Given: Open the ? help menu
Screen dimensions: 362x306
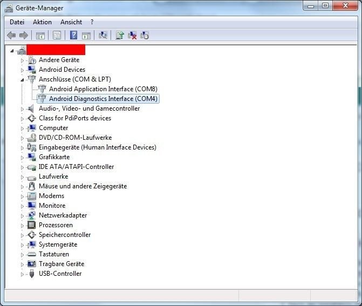Looking at the screenshot, I should 92,22.
